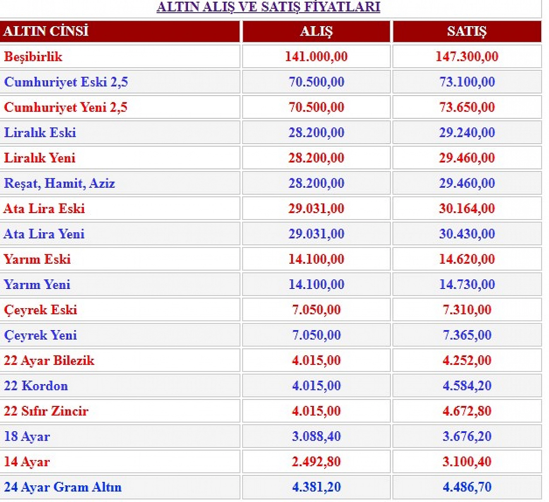Select Yarım Eski buy price 14.100,00
The height and width of the screenshot is (502, 549).
click(317, 259)
